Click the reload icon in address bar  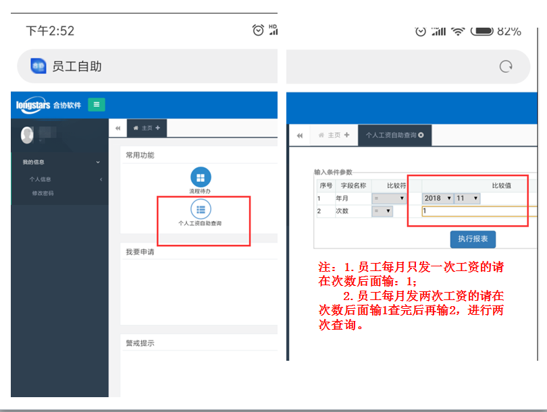506,66
